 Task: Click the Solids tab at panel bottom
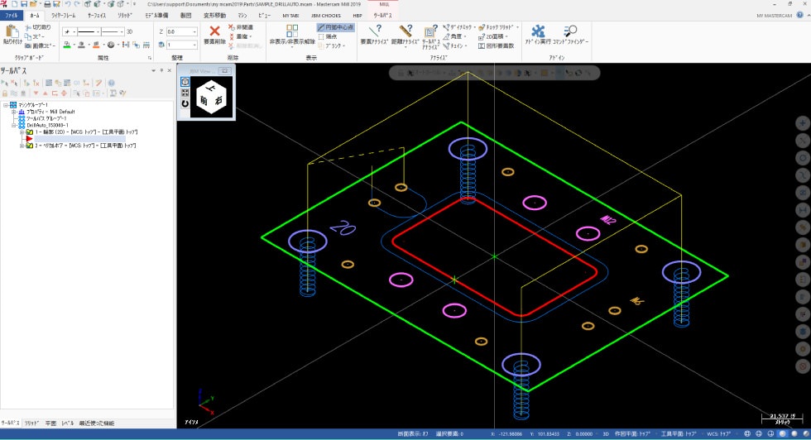coord(31,423)
